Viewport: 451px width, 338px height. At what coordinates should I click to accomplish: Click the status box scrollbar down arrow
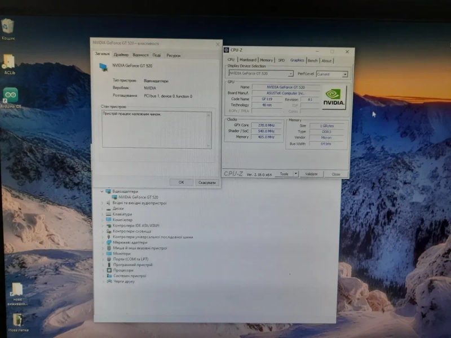209,146
